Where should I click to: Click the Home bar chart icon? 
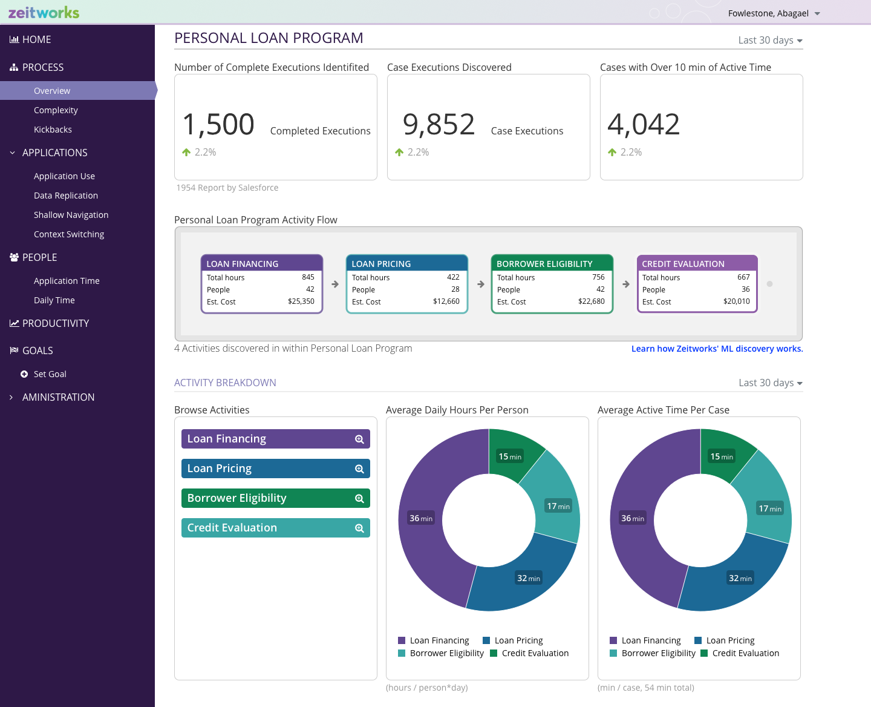tap(14, 39)
